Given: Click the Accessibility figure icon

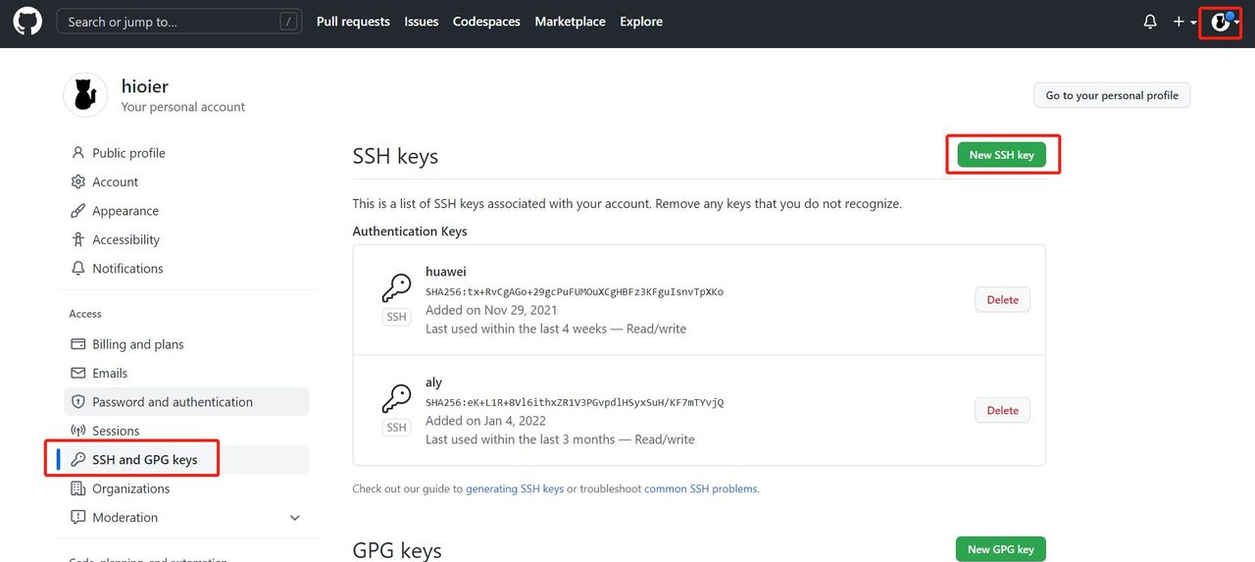Looking at the screenshot, I should (78, 239).
